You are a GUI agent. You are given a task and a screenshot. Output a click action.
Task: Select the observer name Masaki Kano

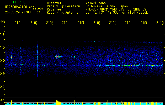tap(95, 3)
